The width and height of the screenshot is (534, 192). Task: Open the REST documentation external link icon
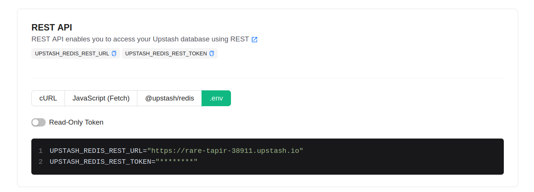[254, 40]
